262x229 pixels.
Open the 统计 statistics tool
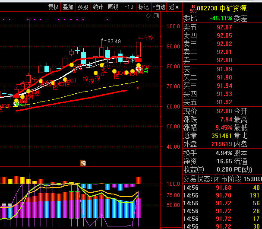point(98,7)
